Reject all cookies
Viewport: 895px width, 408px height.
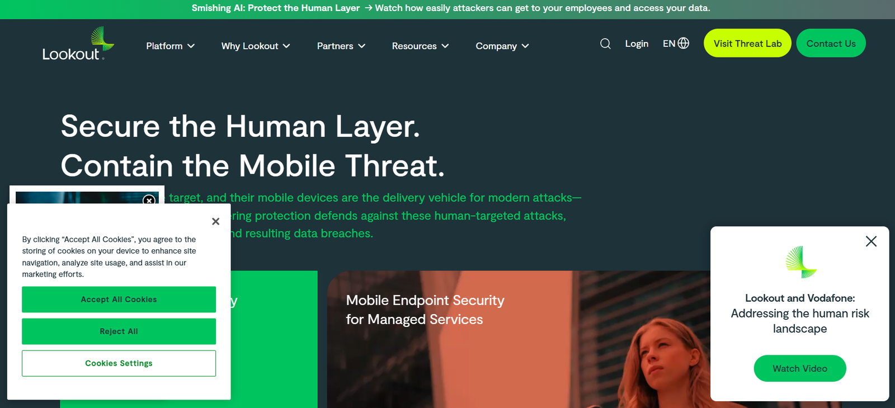pyautogui.click(x=119, y=331)
